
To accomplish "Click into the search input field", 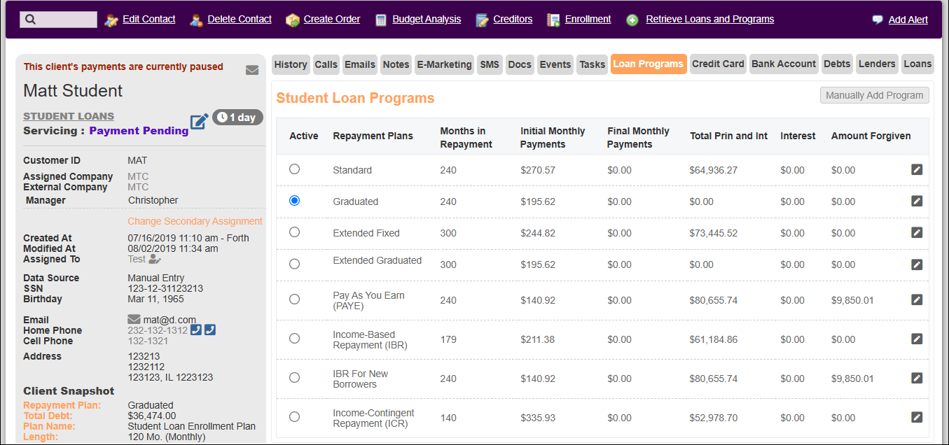I will tap(58, 20).
